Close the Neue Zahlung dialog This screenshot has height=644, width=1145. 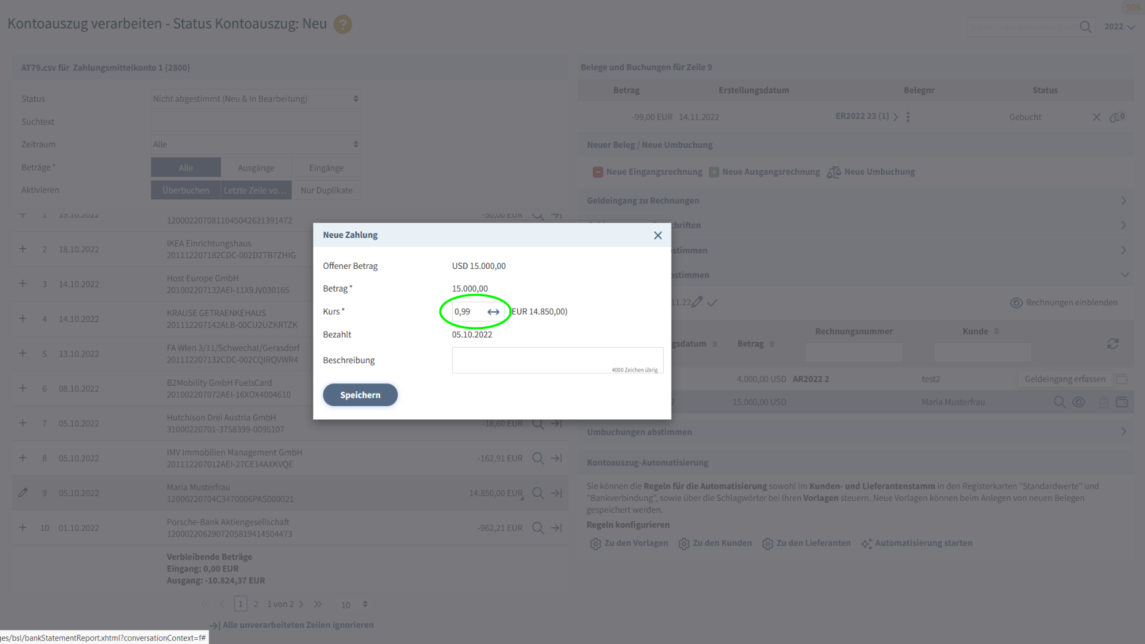[658, 236]
